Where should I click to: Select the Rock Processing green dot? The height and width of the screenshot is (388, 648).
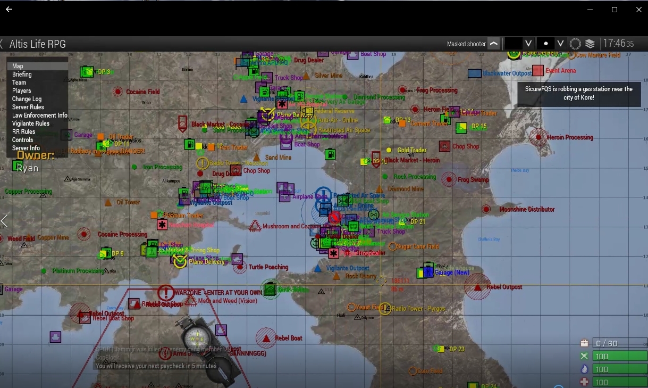pyautogui.click(x=385, y=177)
